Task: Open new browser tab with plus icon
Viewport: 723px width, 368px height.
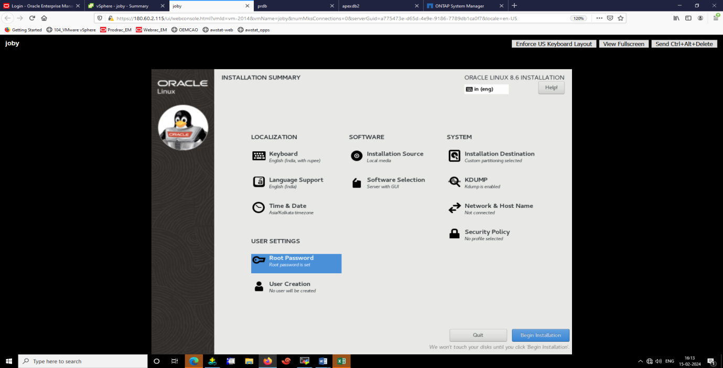Action: [514, 6]
